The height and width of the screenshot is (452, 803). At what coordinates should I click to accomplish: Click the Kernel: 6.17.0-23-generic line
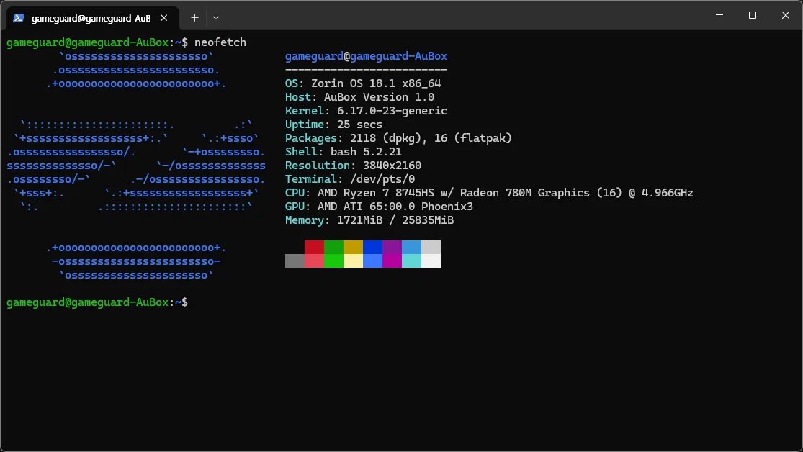point(366,111)
